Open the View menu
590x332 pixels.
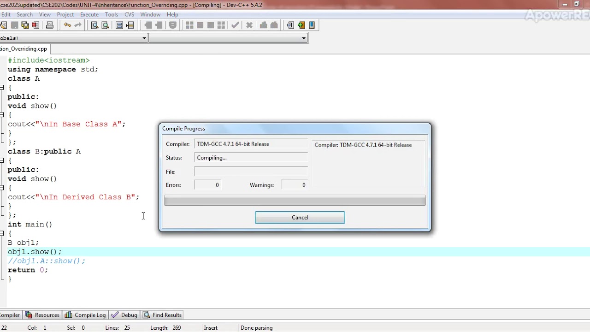click(x=45, y=14)
